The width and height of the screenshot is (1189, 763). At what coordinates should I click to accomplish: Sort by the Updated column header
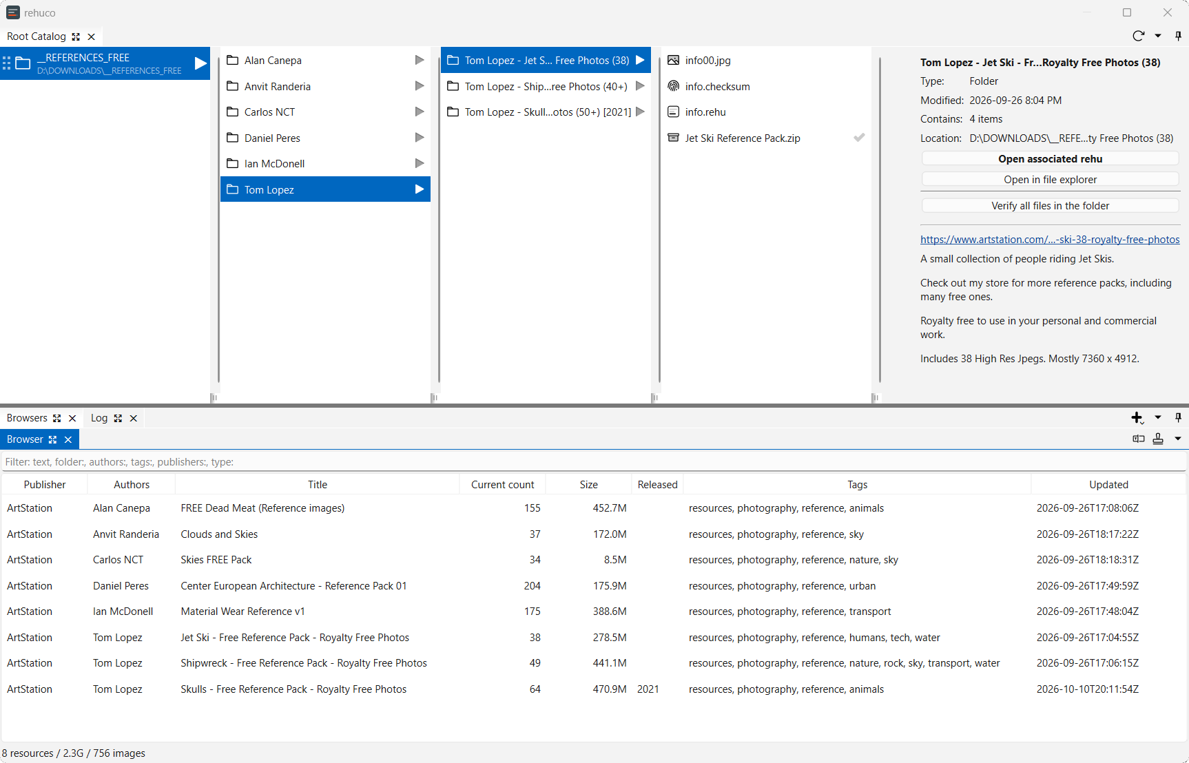tap(1109, 485)
